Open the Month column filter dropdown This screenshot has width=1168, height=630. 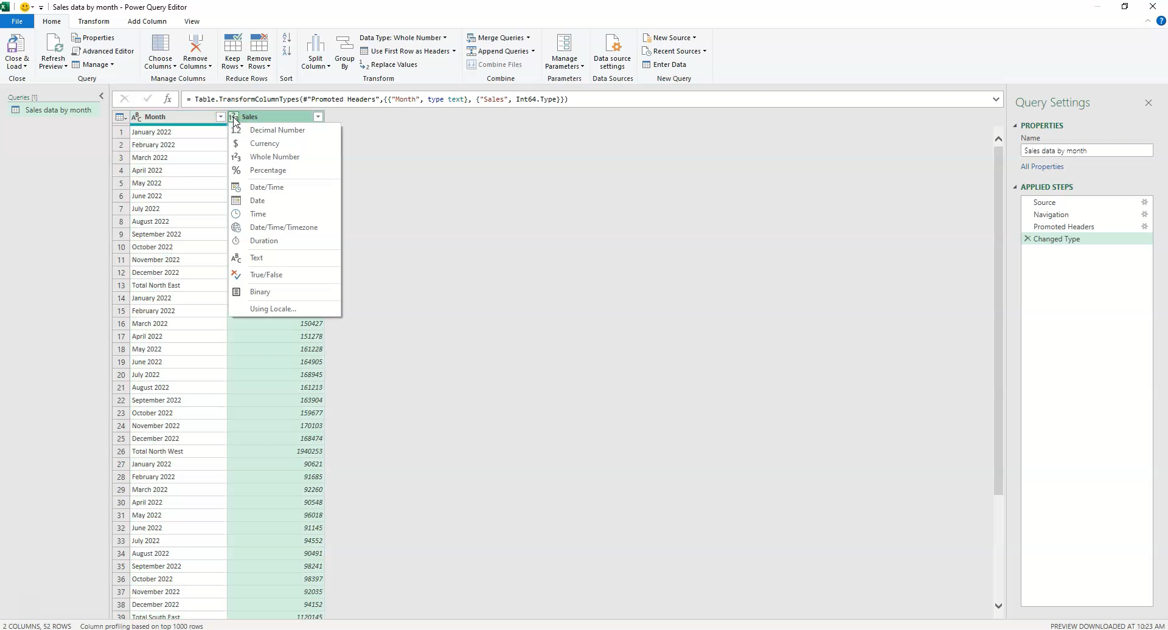tap(220, 117)
